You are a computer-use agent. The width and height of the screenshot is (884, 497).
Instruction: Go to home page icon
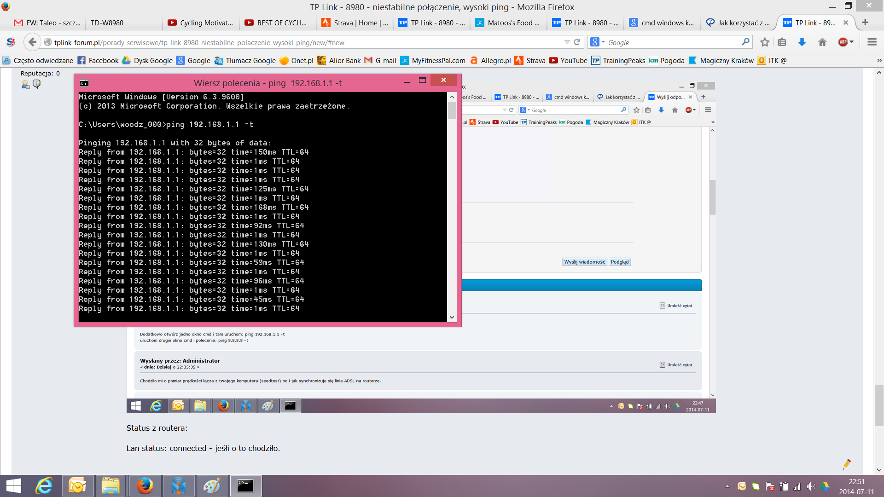click(x=822, y=42)
